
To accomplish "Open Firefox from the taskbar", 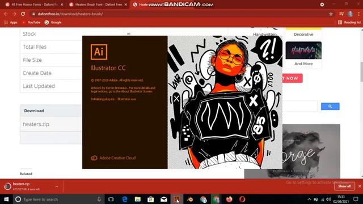I will tap(229, 199).
